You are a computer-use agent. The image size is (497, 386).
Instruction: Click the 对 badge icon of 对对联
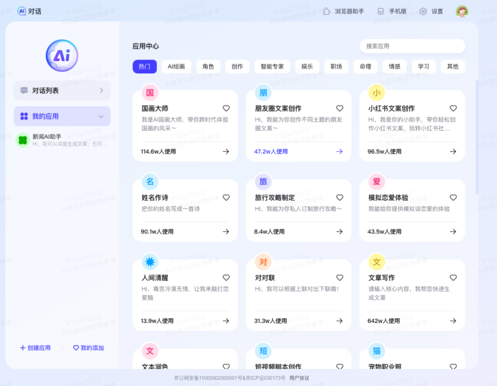[x=264, y=261]
